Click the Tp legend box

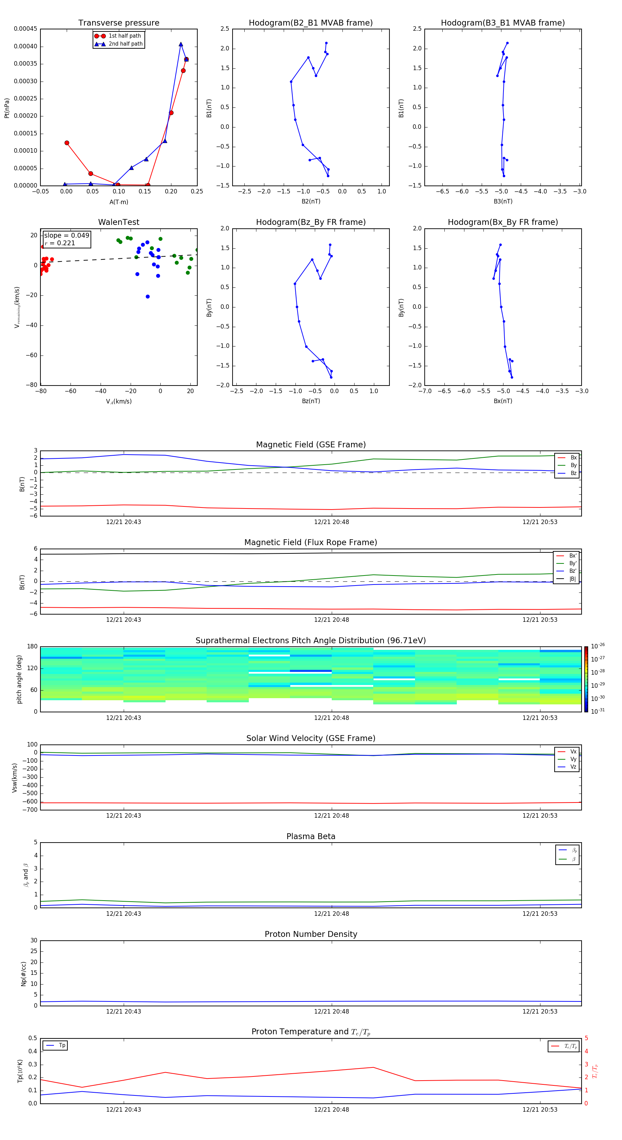coord(55,1045)
